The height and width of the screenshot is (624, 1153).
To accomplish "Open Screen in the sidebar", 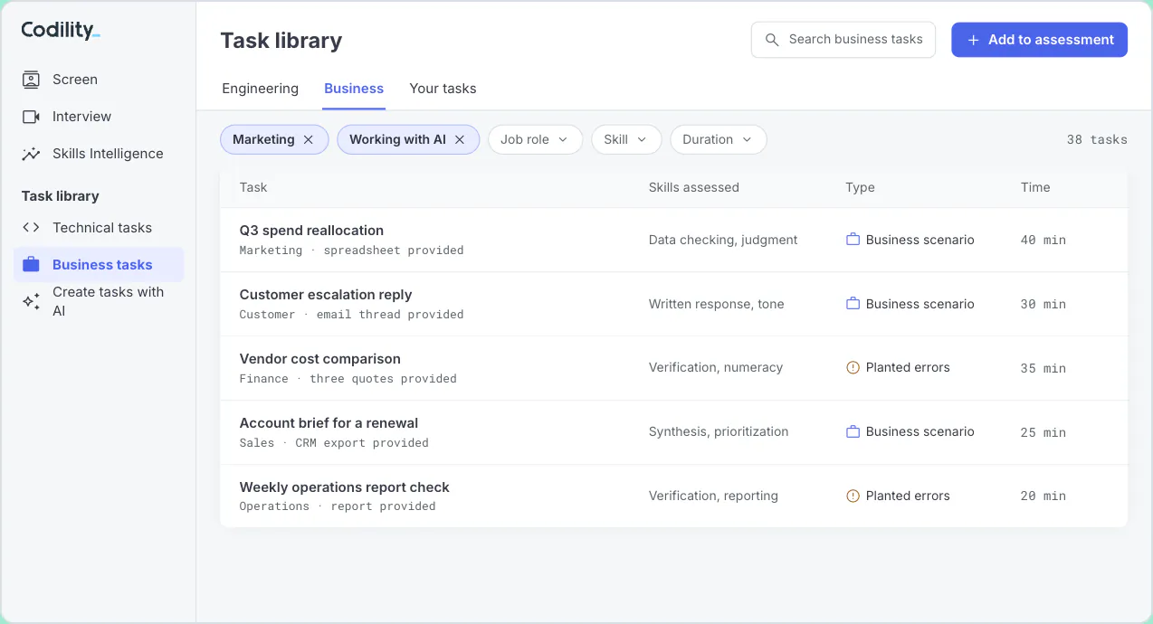I will [x=99, y=80].
